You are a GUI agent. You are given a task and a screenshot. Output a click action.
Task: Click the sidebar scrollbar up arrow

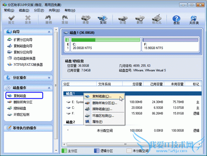[x=56, y=29]
